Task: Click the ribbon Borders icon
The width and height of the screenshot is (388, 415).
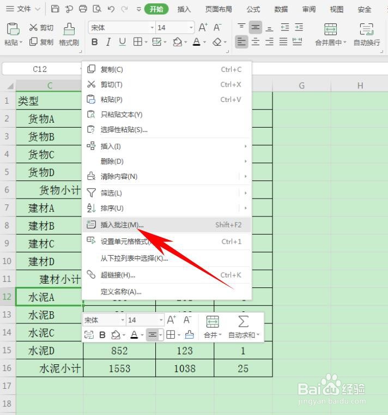Action: click(137, 41)
